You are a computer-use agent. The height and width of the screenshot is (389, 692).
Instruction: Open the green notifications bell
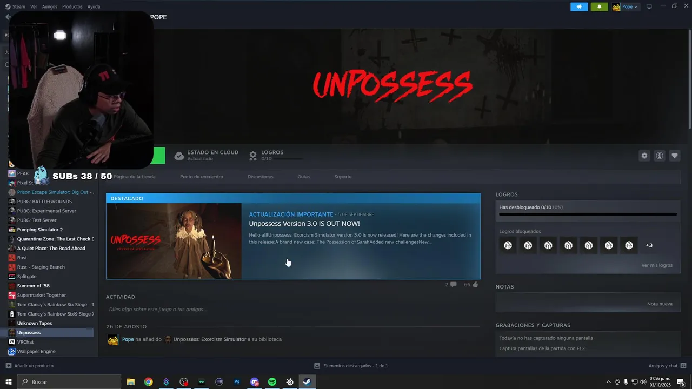point(599,6)
